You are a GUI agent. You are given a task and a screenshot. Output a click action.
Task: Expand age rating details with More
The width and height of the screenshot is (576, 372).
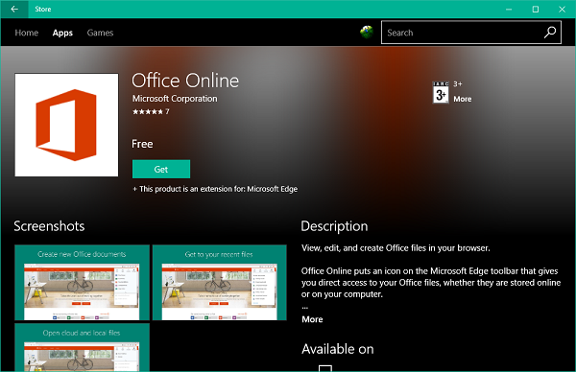(x=462, y=99)
